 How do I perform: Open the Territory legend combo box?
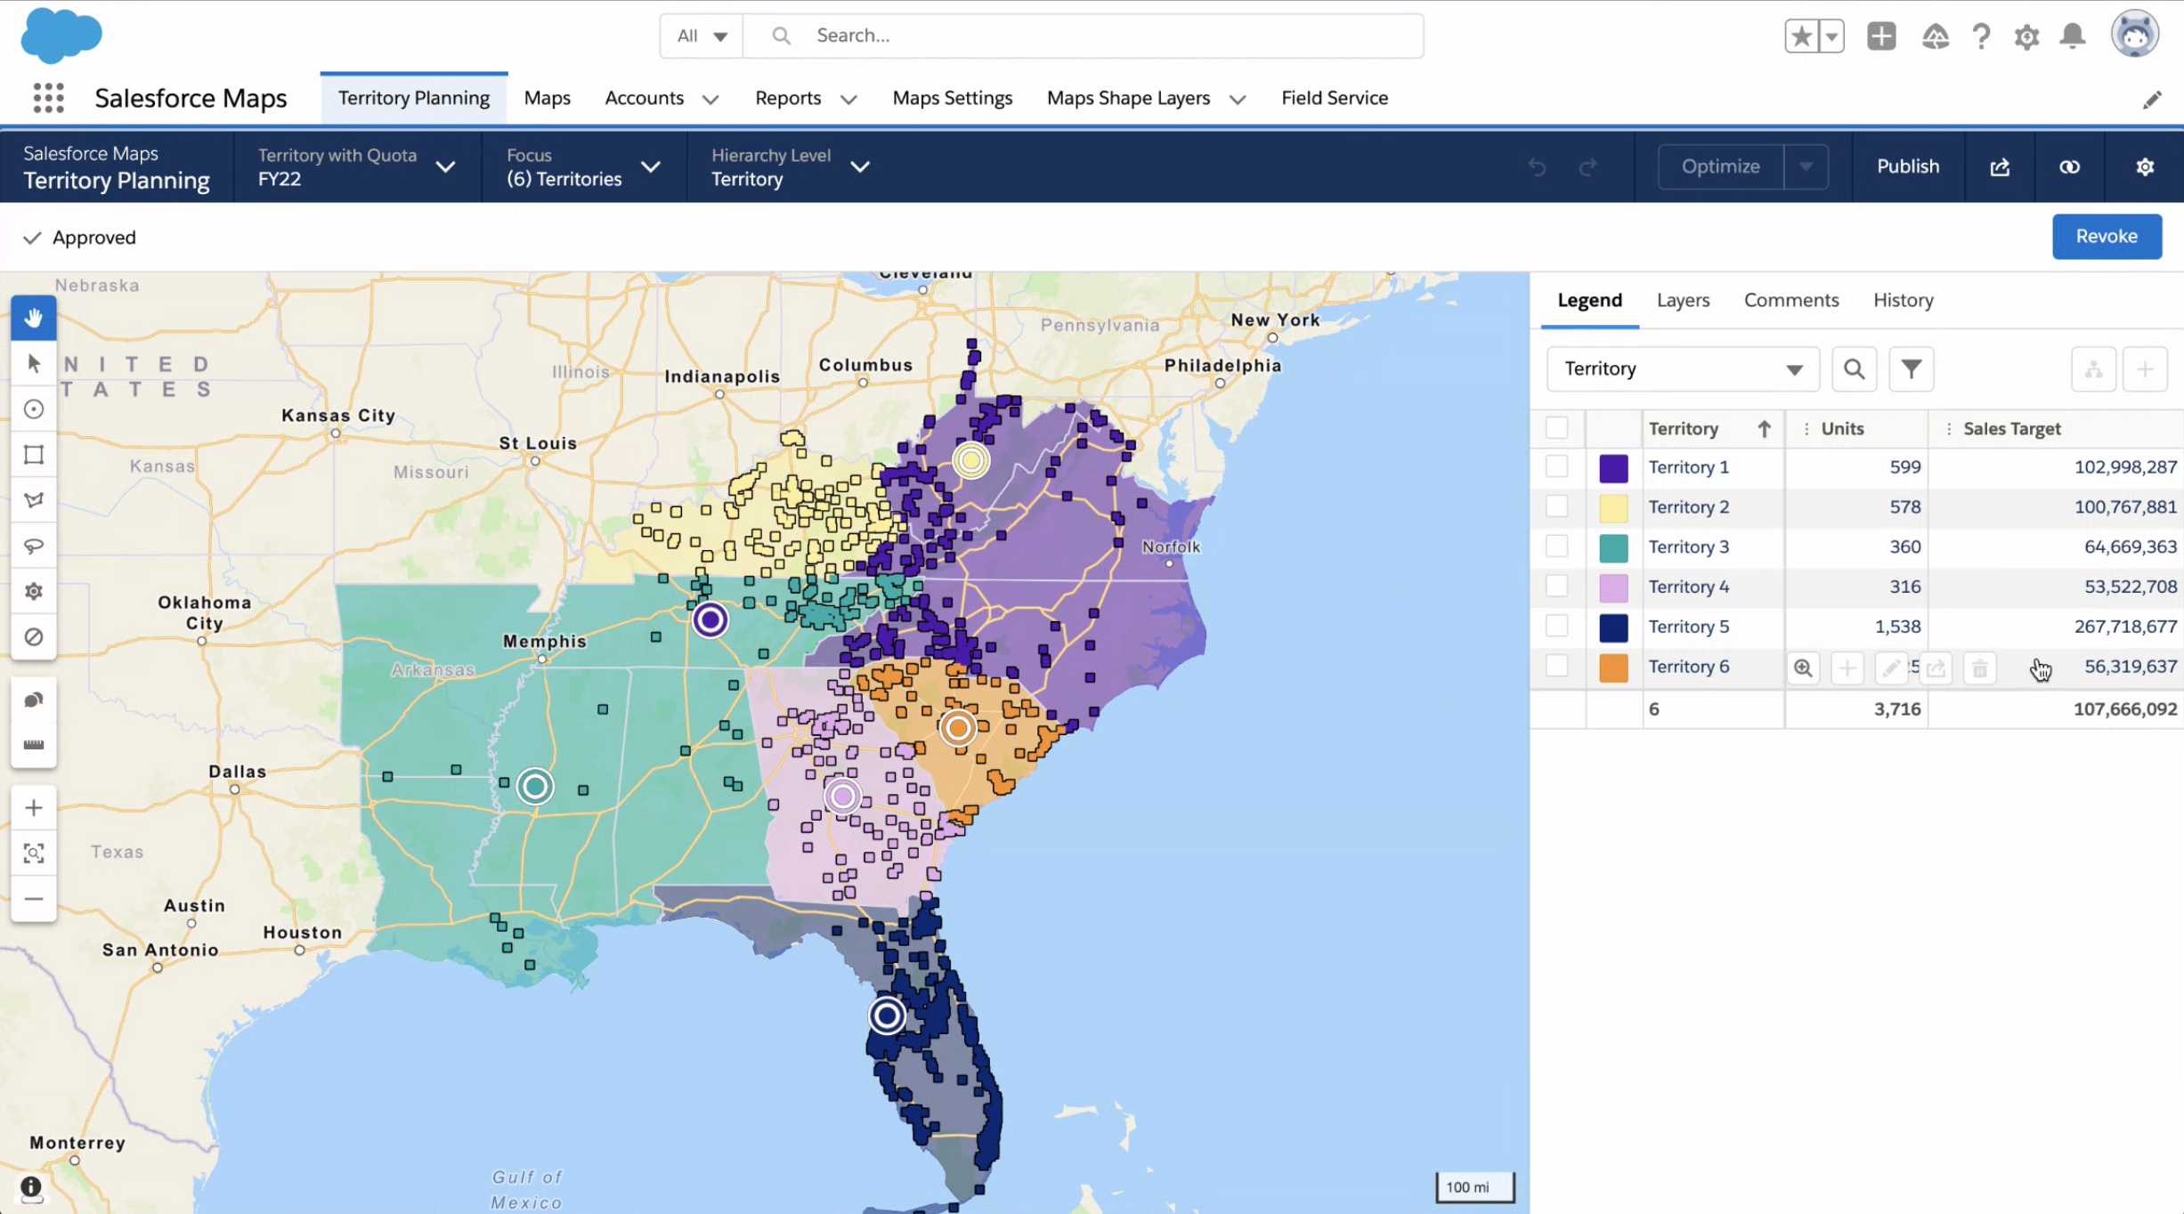(1683, 369)
